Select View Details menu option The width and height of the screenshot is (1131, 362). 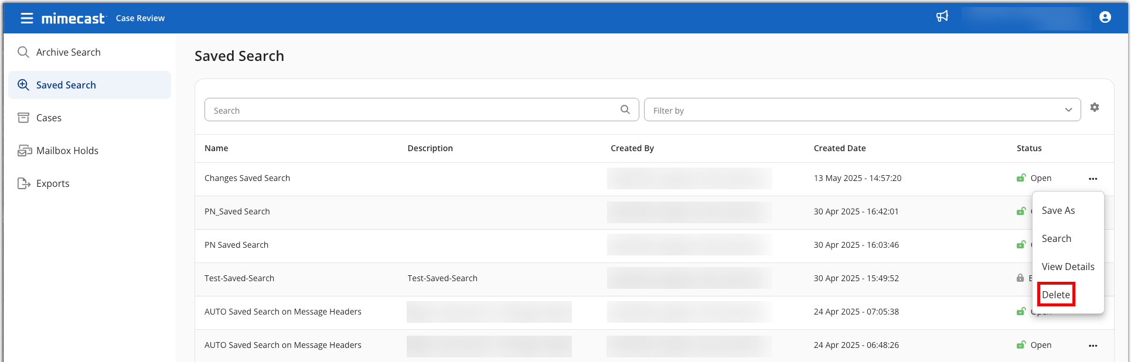(1067, 267)
